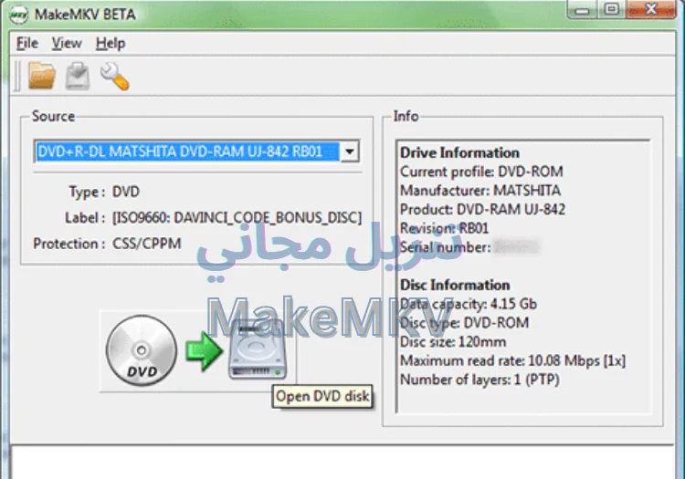Open preferences via the wrench icon
The image size is (685, 479).
pyautogui.click(x=114, y=77)
